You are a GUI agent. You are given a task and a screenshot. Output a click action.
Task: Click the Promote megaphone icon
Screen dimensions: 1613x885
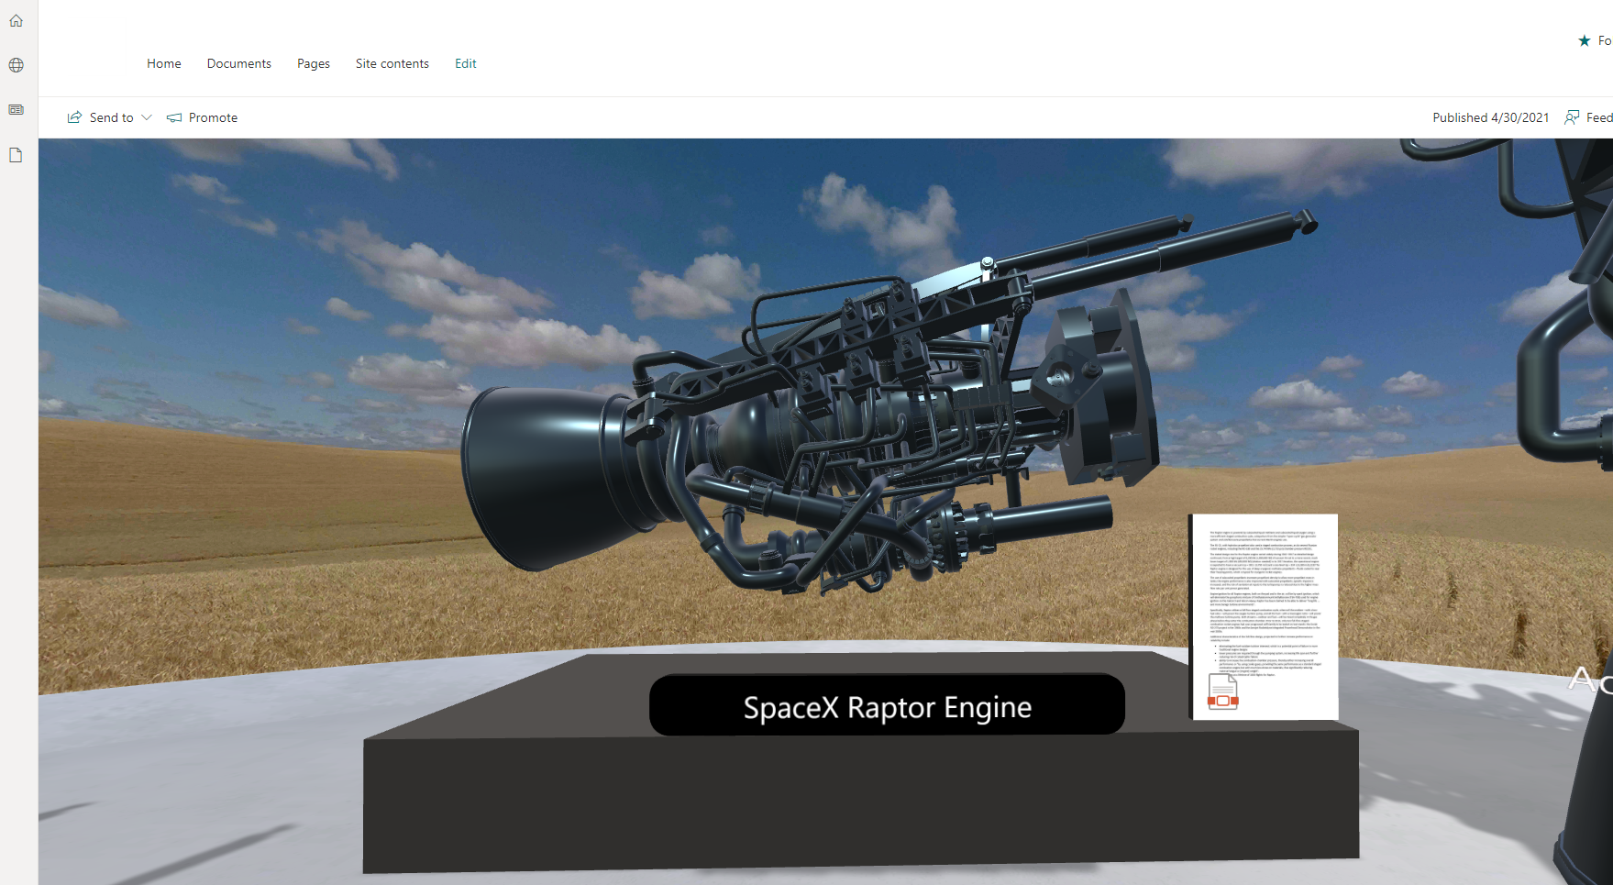tap(174, 117)
